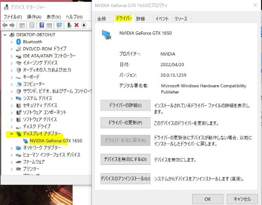Expand the ヒューマン インターフェイス デバイス category
262x205 pixels.
click(11, 155)
